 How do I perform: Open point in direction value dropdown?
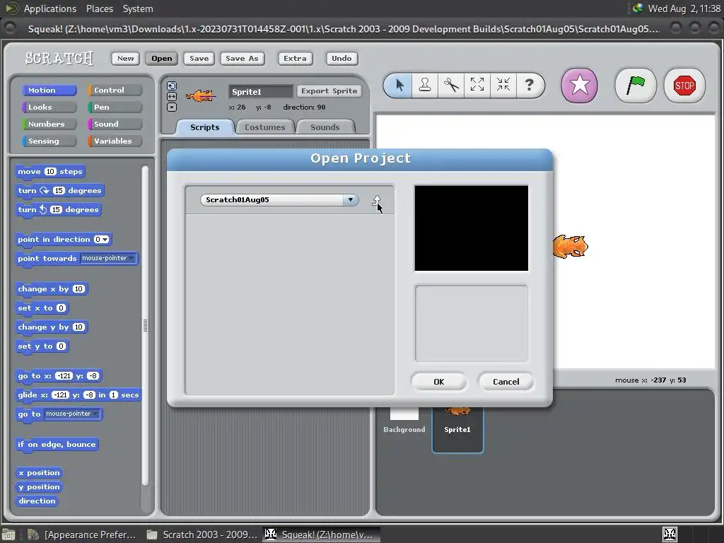coord(106,239)
